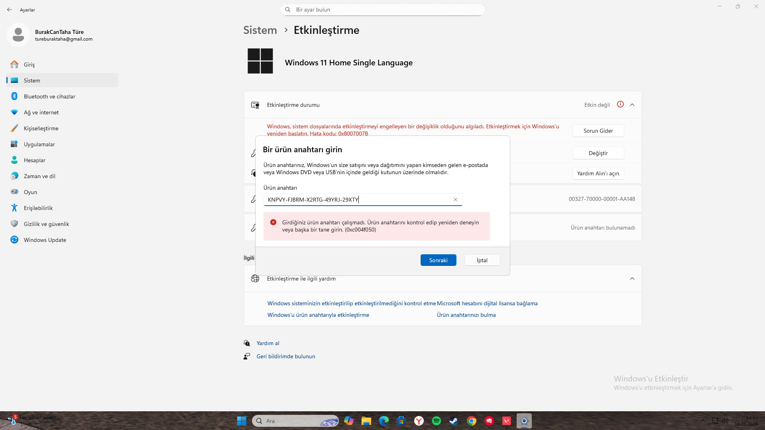The width and height of the screenshot is (765, 430).
Task: Launch Valorant from the taskbar
Action: point(507,421)
